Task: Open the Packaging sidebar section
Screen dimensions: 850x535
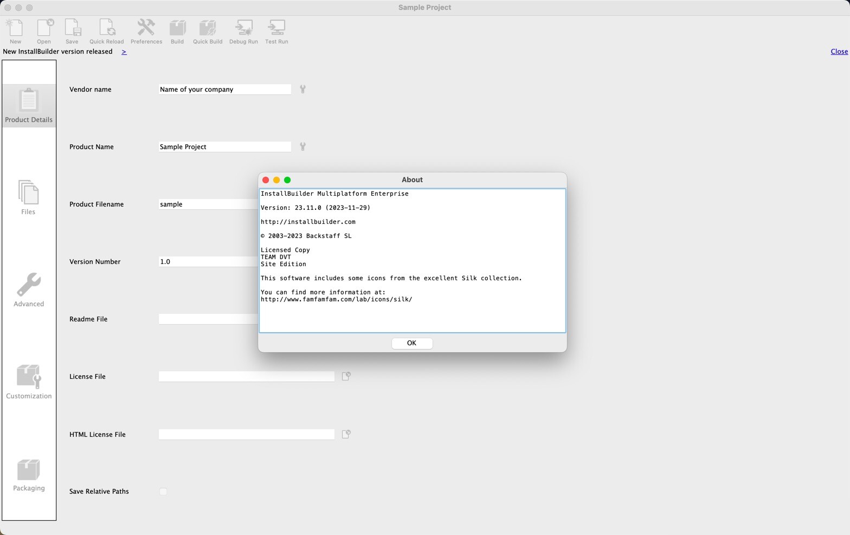Action: [29, 475]
